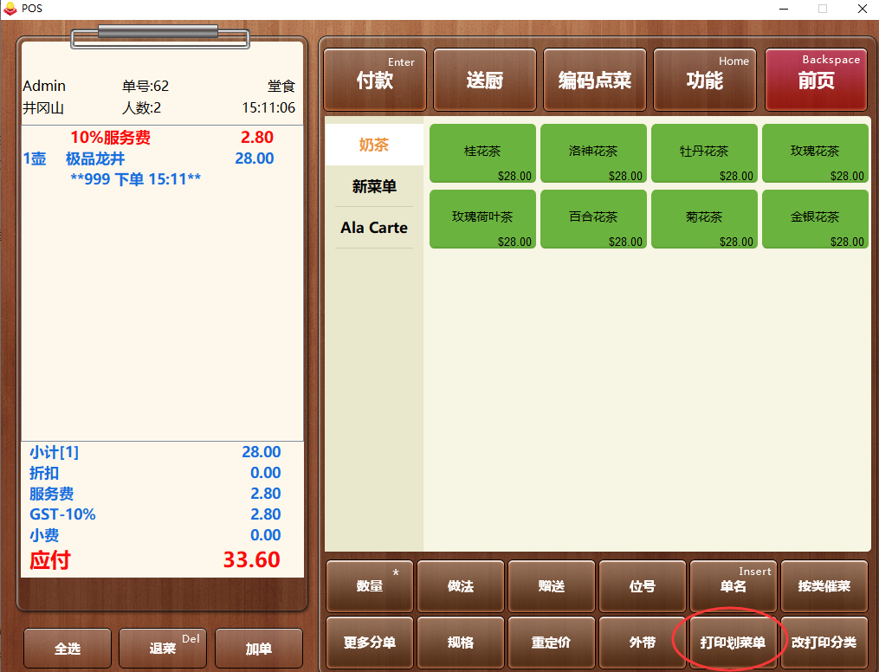Image resolution: width=879 pixels, height=672 pixels.
Task: Click the 数量 quantity button
Action: pyautogui.click(x=370, y=586)
